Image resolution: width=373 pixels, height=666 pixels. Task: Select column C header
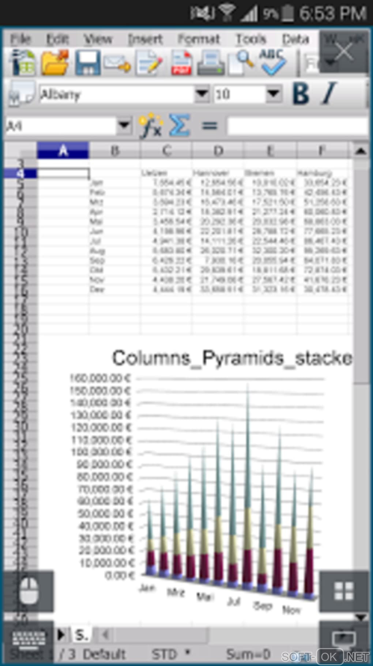166,150
